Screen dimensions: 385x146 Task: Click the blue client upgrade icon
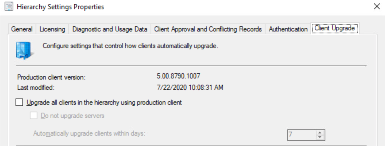pos(24,50)
